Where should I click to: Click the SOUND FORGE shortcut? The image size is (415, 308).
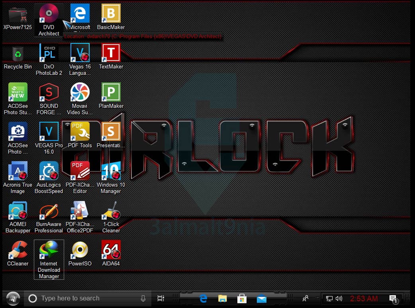point(49,99)
